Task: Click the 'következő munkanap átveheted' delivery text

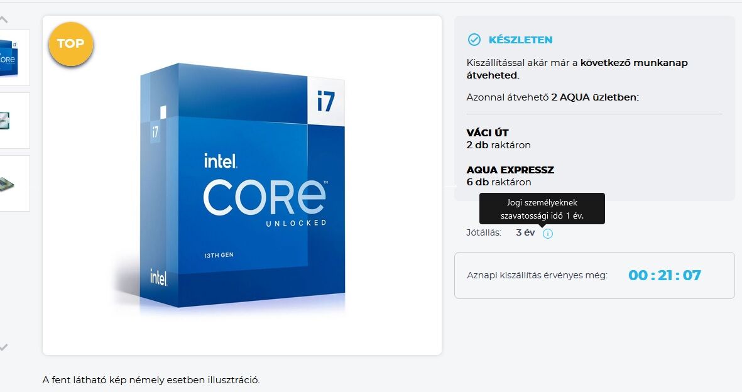Action: (577, 69)
